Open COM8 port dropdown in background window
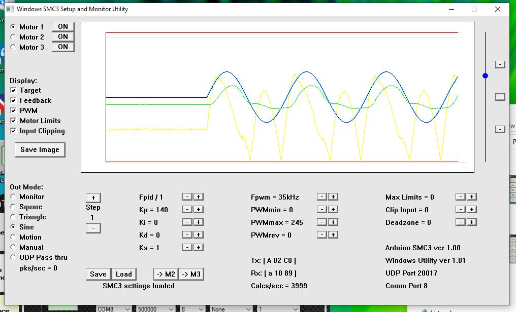 click(114, 309)
